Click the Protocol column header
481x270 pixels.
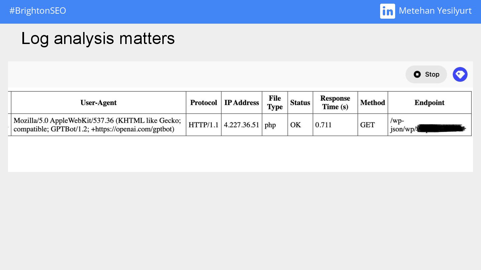click(204, 103)
